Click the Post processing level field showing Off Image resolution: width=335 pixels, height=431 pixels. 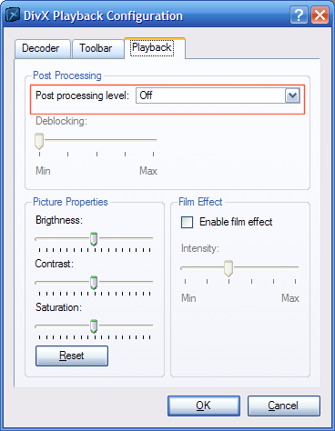(218, 95)
